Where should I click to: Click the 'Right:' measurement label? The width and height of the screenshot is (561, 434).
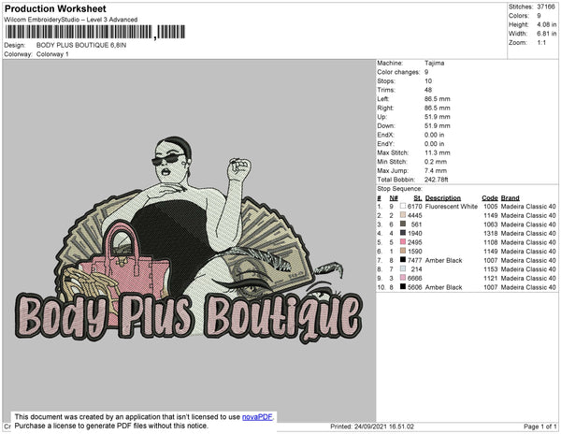(x=385, y=108)
